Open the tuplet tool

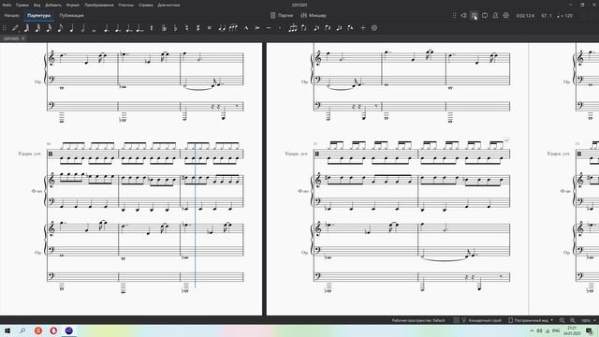(x=293, y=28)
